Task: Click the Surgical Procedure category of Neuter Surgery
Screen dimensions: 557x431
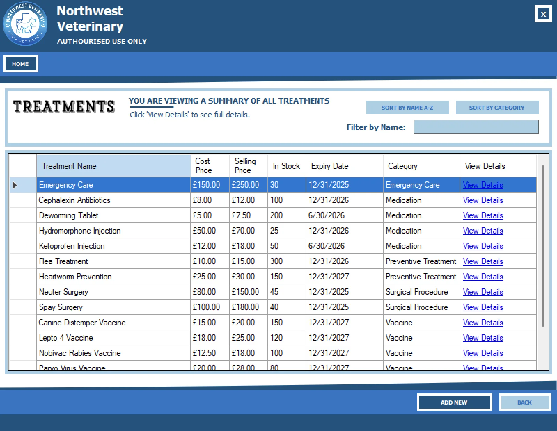Action: 422,292
